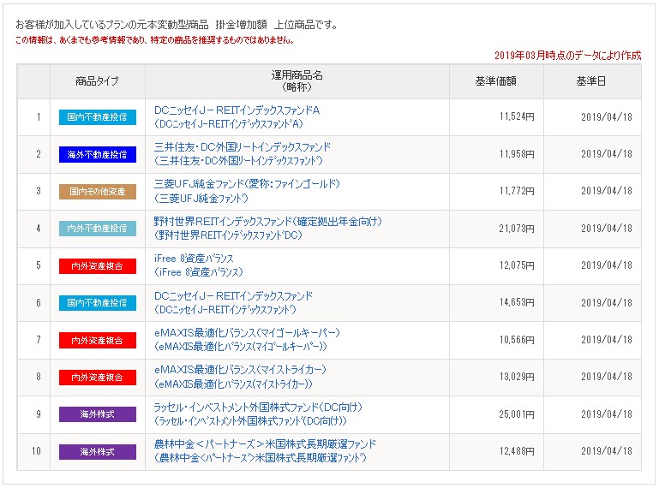Select the price 25,001円
Screen dimensions: 659x488
tap(517, 414)
